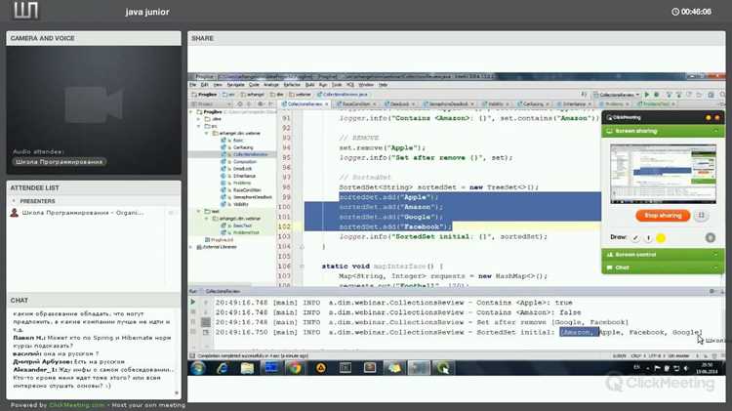Click the gray round icon right of Draw tools
The image size is (732, 411).
(711, 238)
